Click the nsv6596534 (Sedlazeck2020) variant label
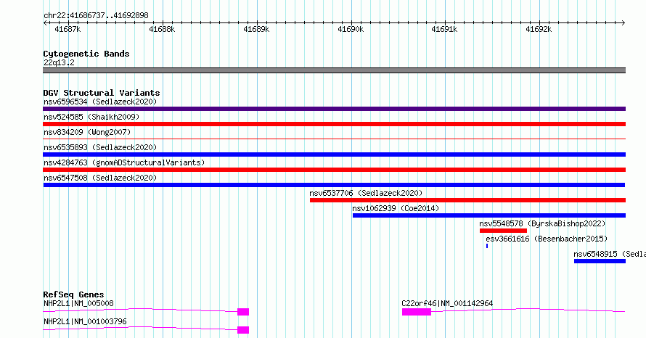 click(x=100, y=102)
